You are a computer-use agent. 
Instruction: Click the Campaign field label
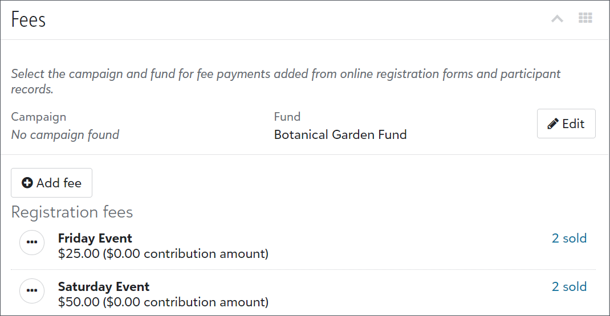[x=39, y=117]
